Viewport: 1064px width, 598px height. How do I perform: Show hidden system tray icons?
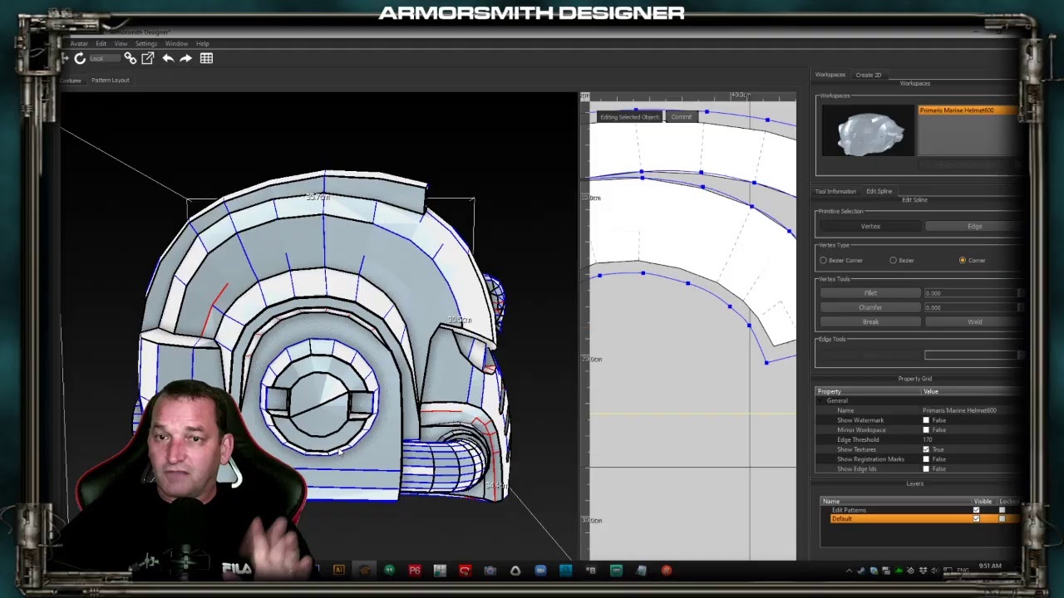tap(849, 571)
